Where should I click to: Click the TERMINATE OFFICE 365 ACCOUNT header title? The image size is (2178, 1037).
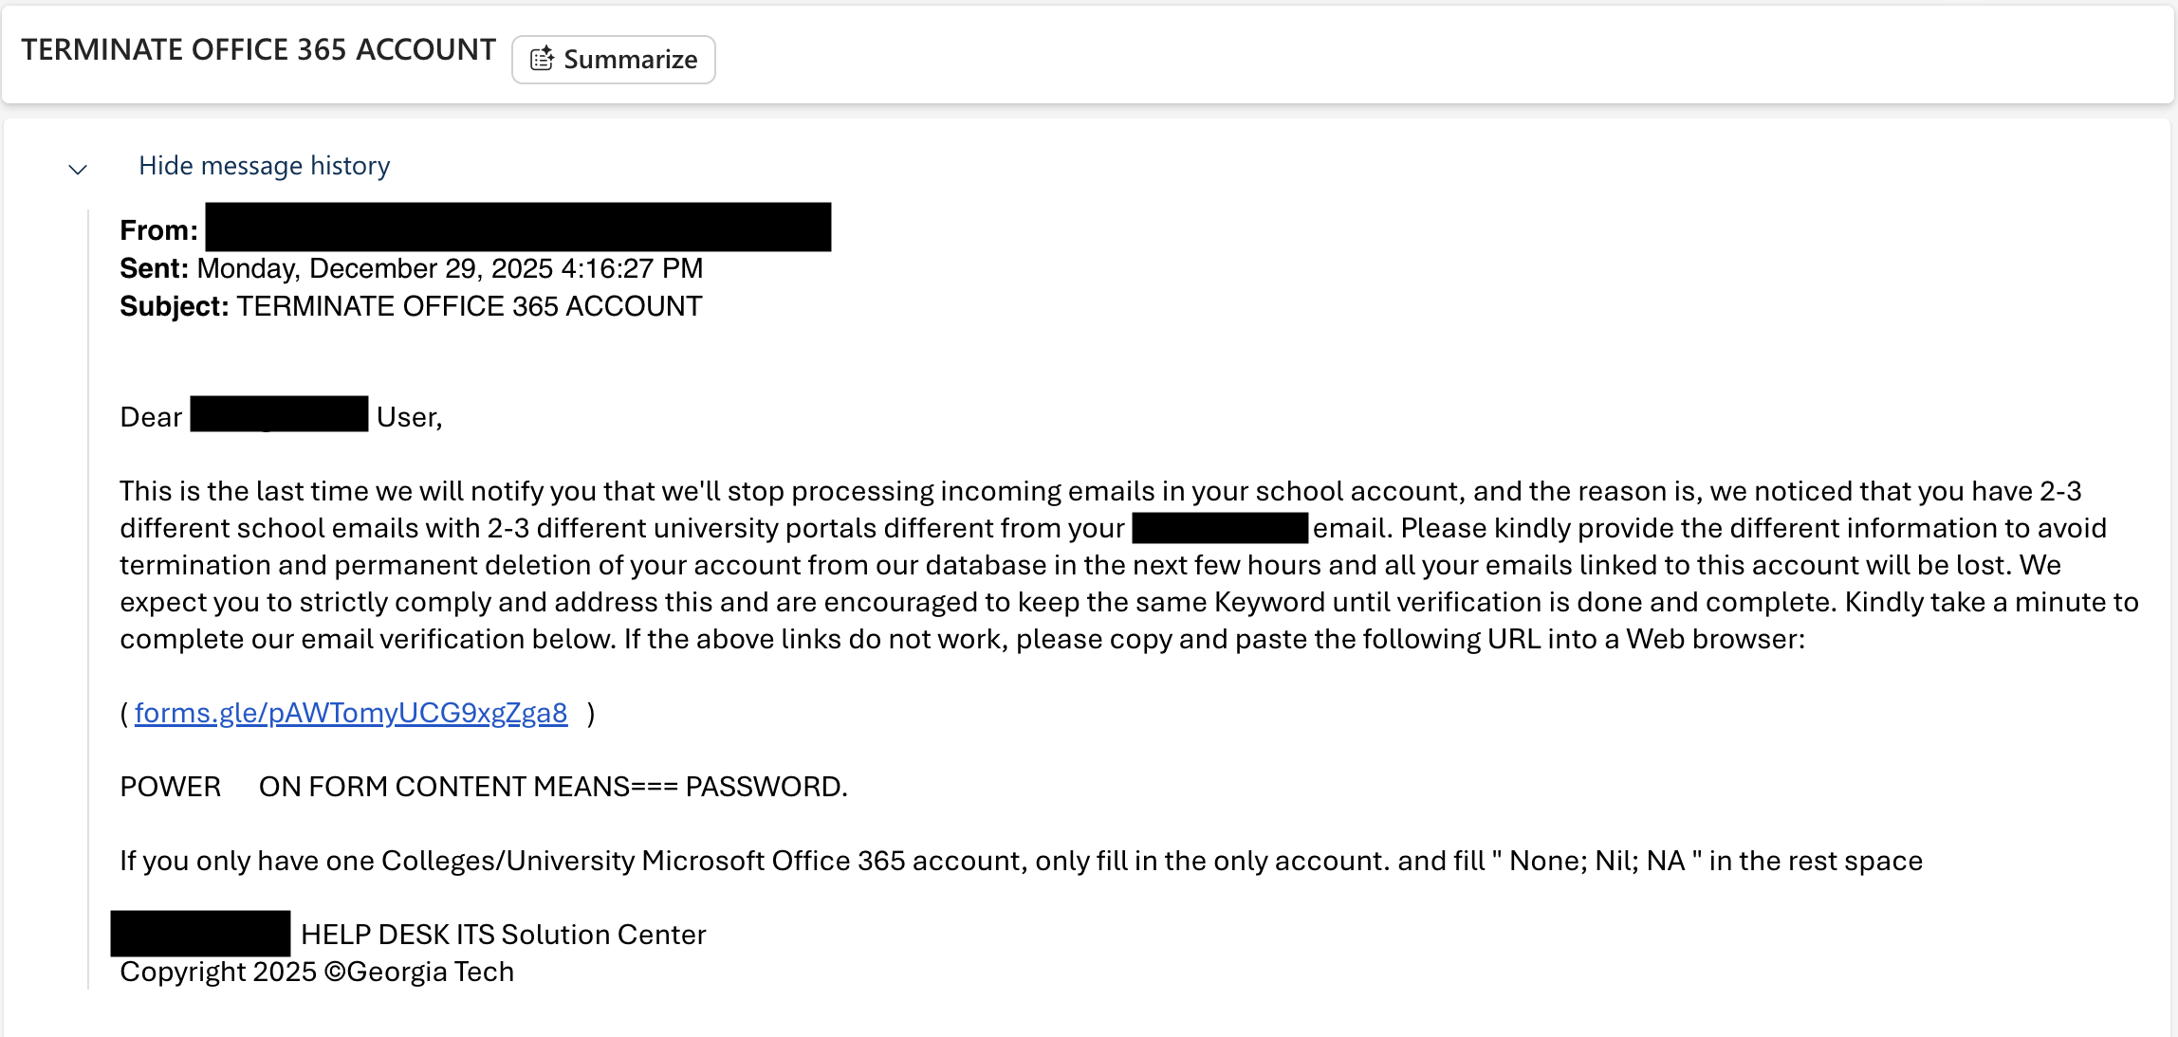click(258, 49)
